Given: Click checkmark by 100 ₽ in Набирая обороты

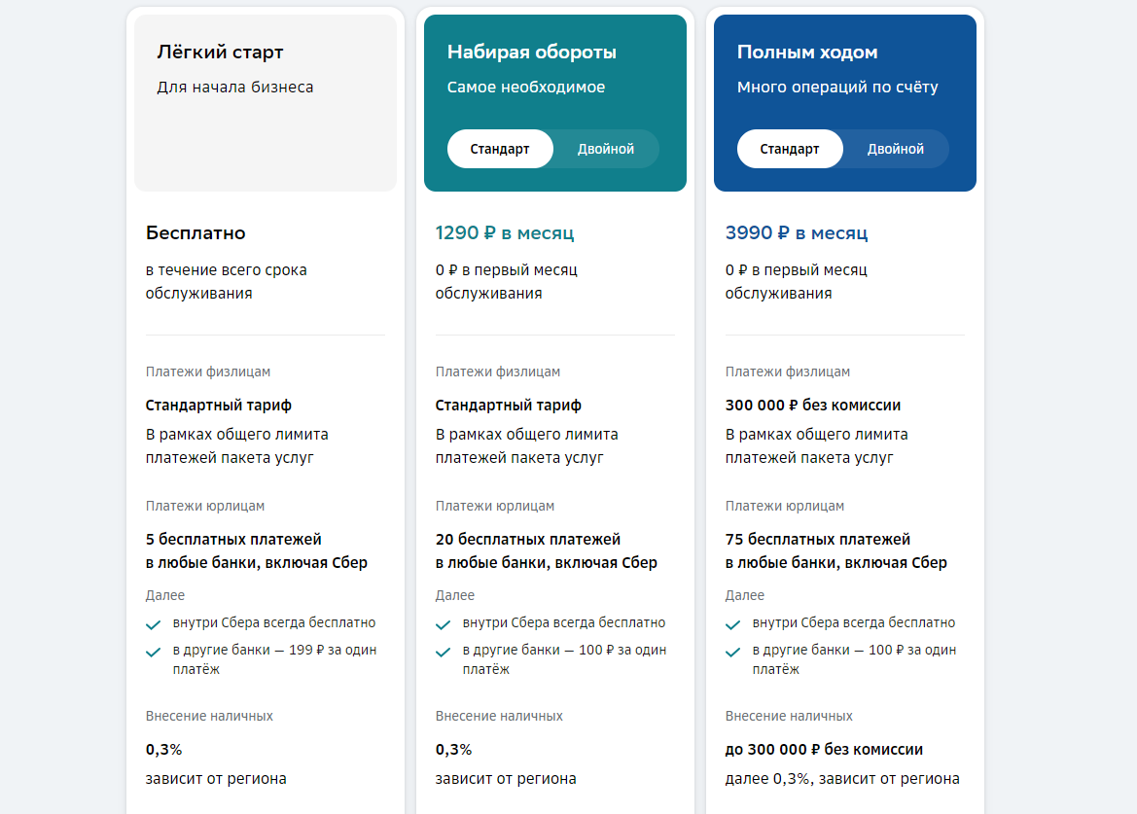Looking at the screenshot, I should point(443,652).
